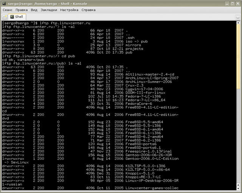Click 'KnoppixRE-3.7-LC' entry
The height and width of the screenshot is (193, 242).
pyautogui.click(x=143, y=177)
